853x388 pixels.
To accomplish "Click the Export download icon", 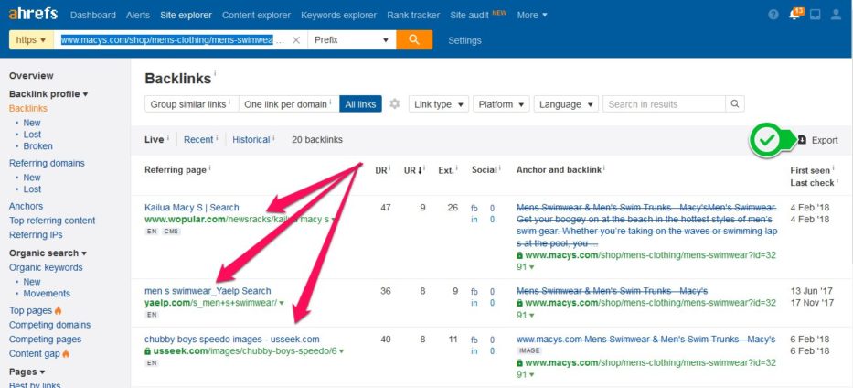I will 802,140.
